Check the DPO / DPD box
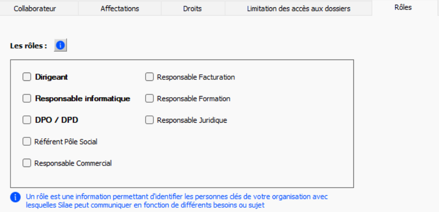This screenshot has width=439, height=212. (x=27, y=120)
